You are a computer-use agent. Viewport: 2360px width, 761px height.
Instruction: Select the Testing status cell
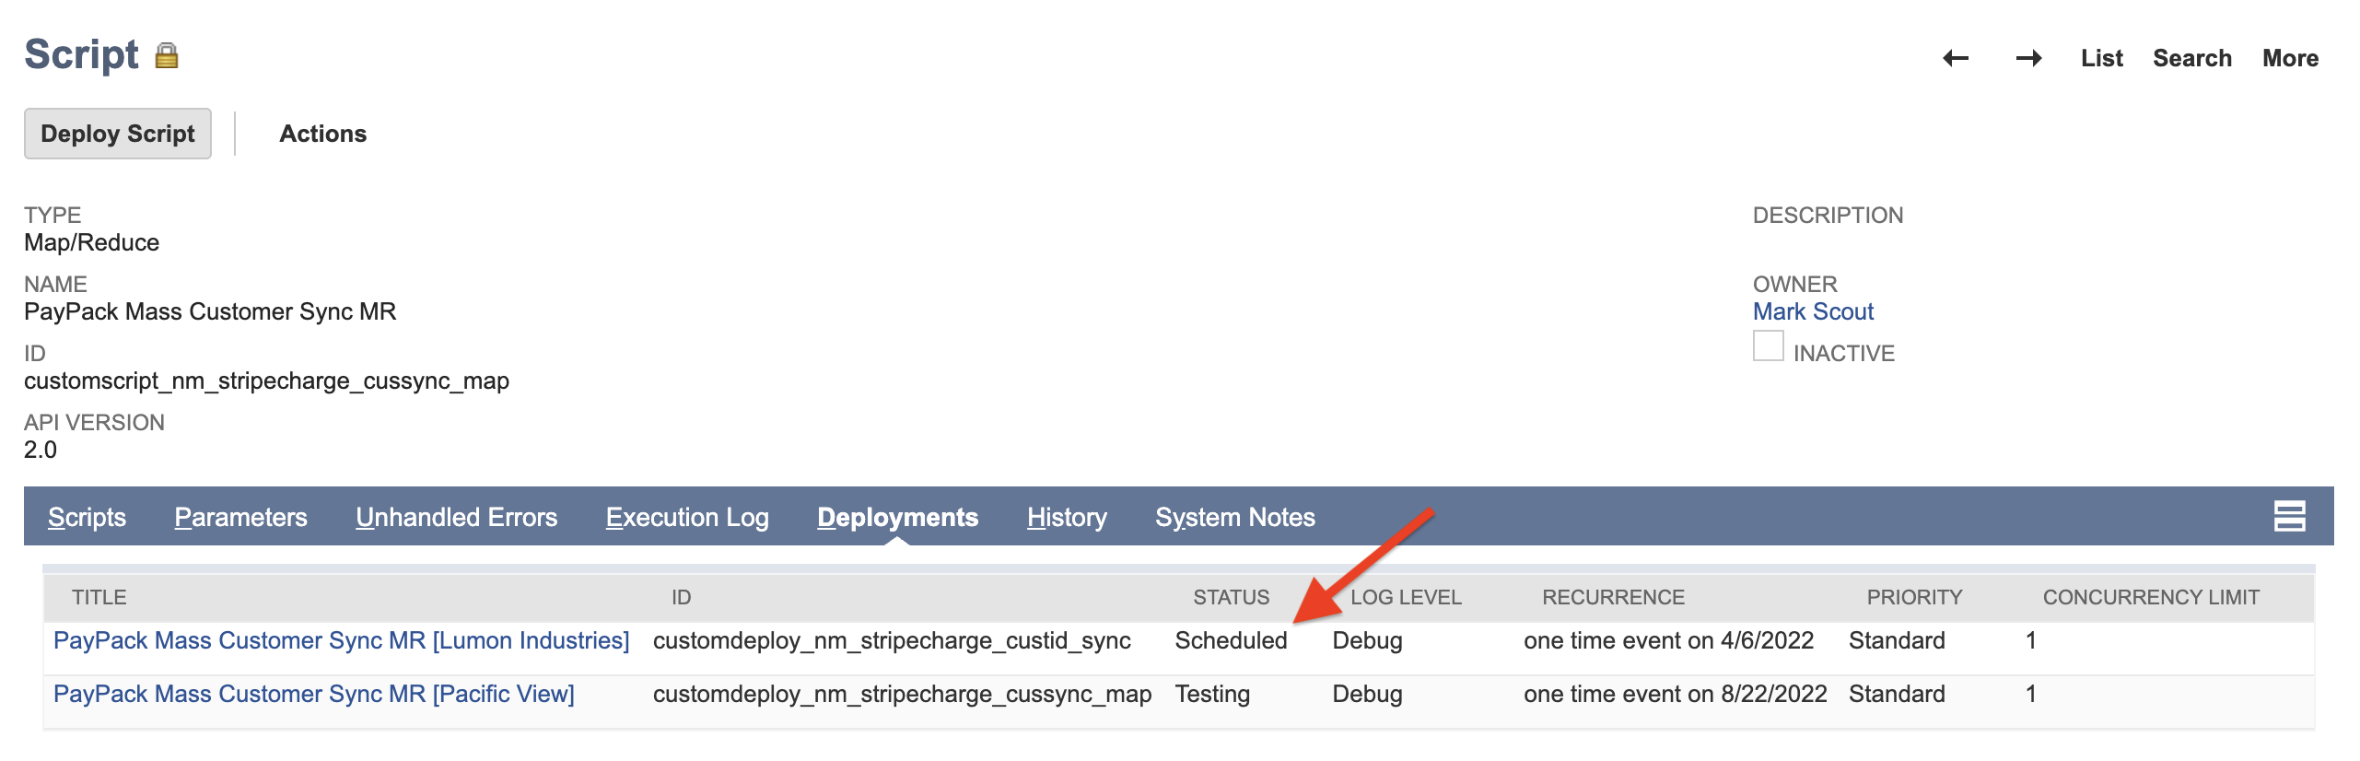coord(1212,694)
